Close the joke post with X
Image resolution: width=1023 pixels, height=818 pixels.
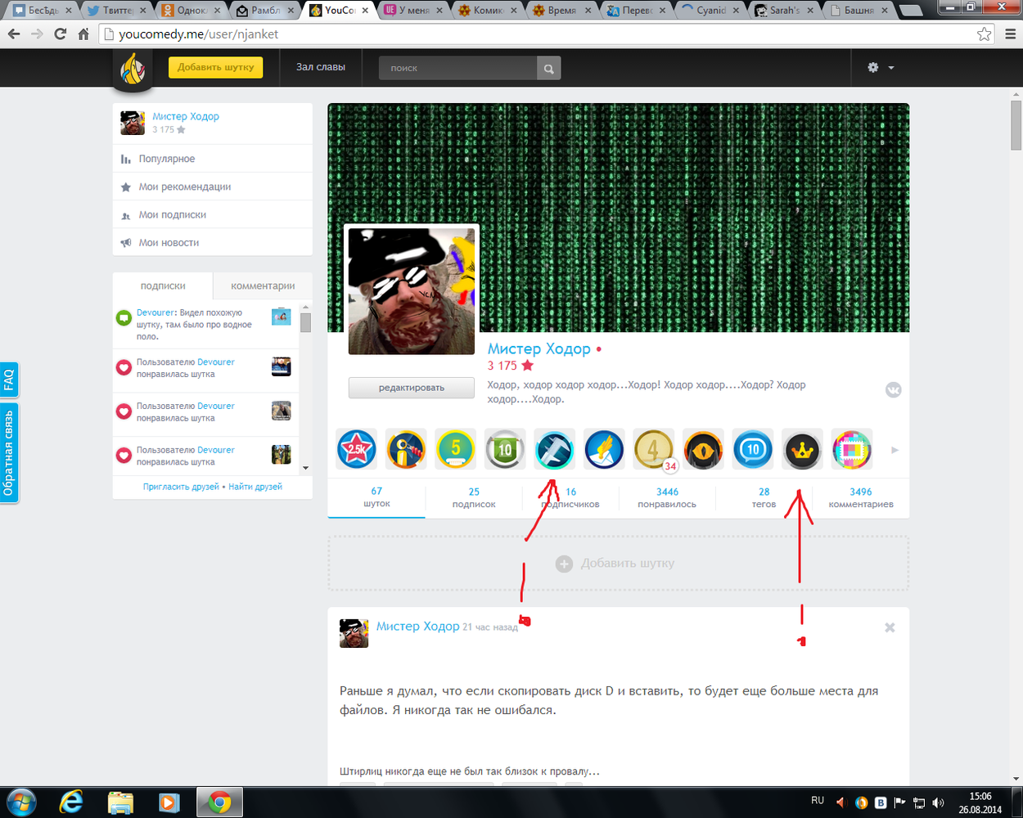click(x=890, y=627)
